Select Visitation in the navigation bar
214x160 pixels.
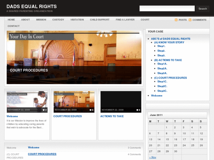pos(77,20)
